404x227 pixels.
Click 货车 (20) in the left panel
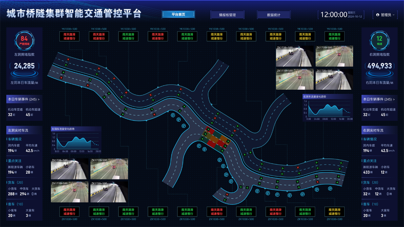click(x=15, y=182)
